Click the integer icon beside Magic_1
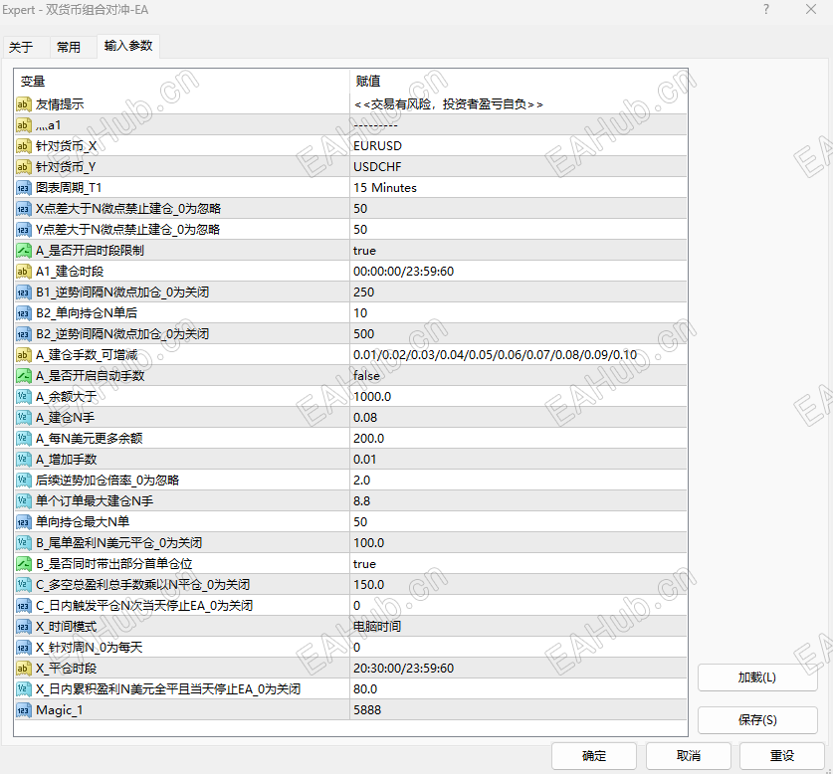The image size is (833, 774). coord(23,710)
